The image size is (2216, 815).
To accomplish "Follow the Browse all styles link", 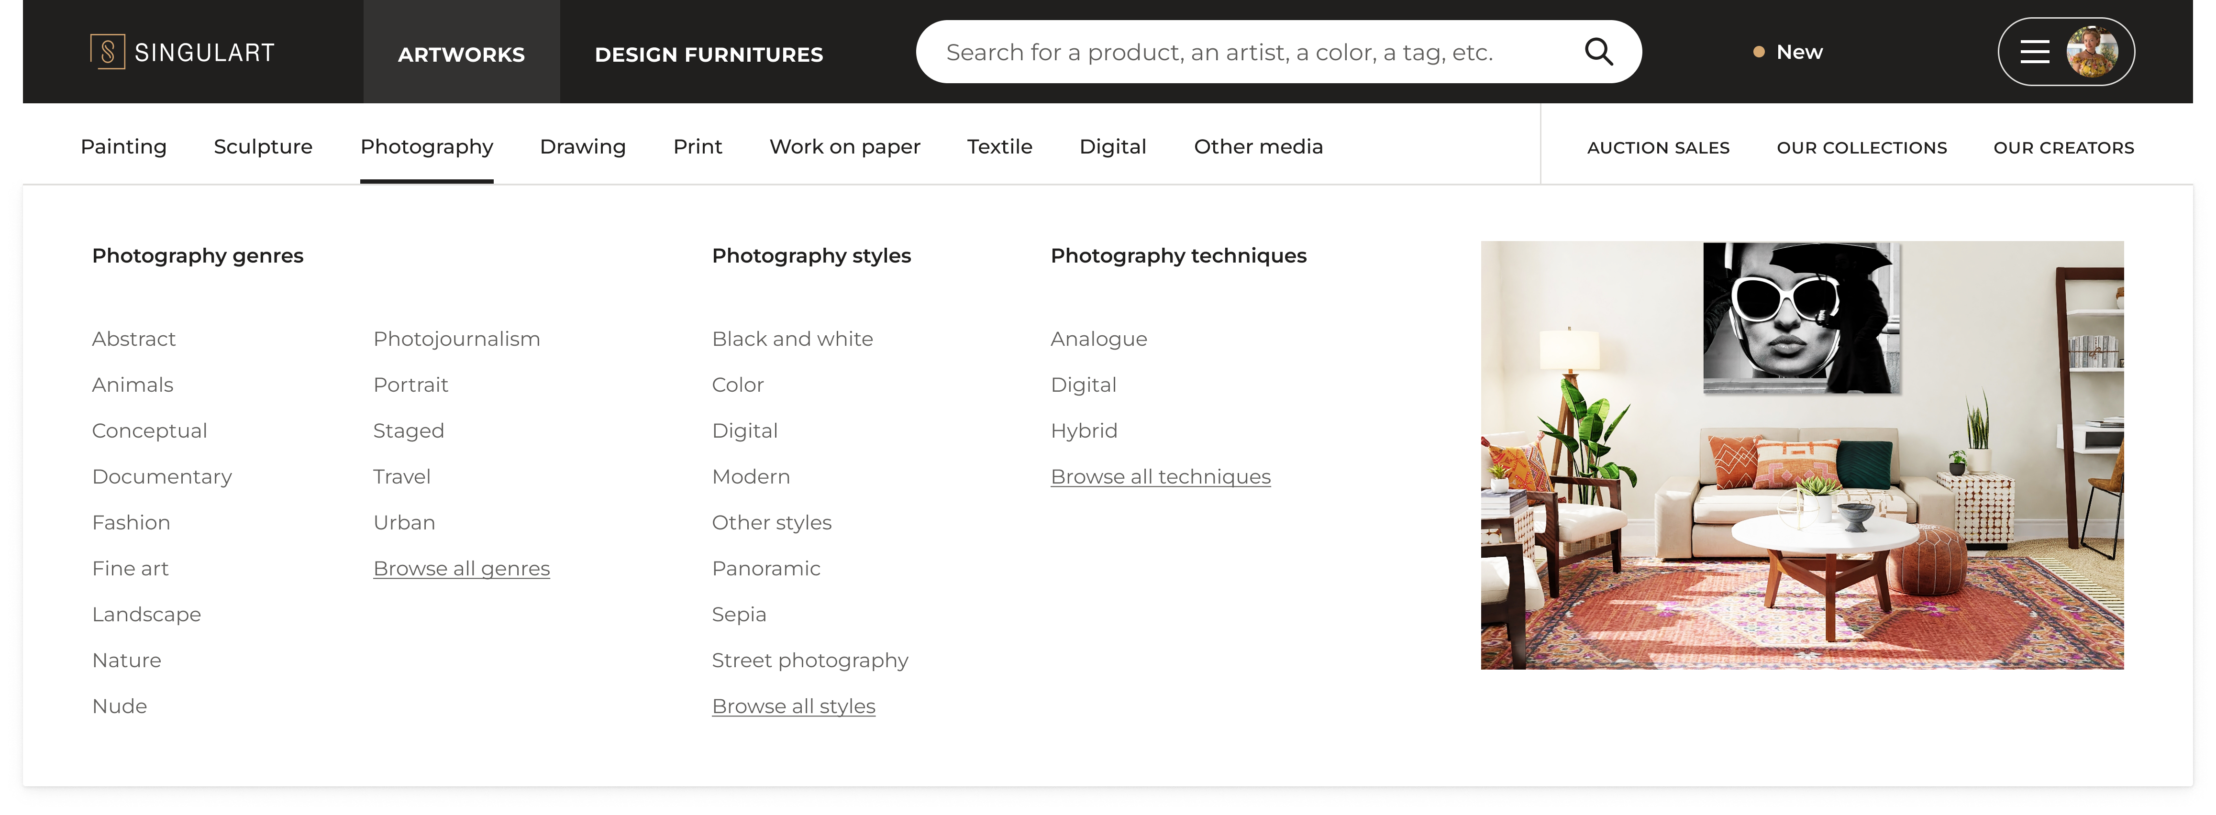I will tap(793, 706).
